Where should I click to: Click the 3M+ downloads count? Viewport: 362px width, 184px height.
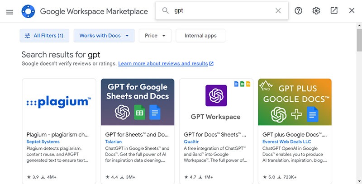coord(128,177)
